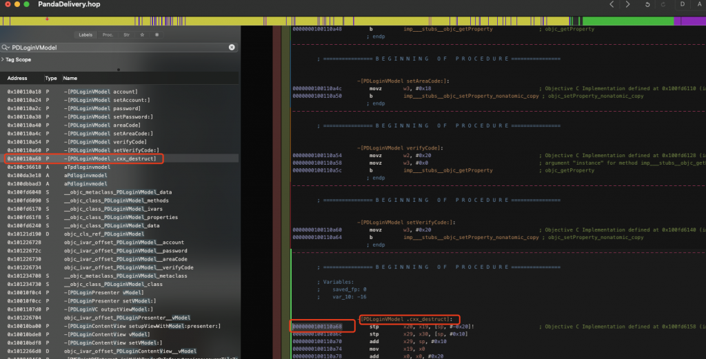Sort list by Name column header
706x359 pixels.
click(70, 79)
